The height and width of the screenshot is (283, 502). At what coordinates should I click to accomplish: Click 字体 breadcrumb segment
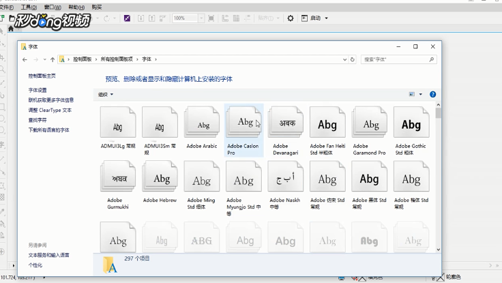(x=147, y=59)
